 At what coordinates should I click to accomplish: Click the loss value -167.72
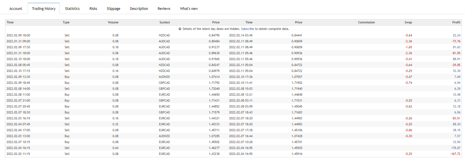pyautogui.click(x=455, y=154)
